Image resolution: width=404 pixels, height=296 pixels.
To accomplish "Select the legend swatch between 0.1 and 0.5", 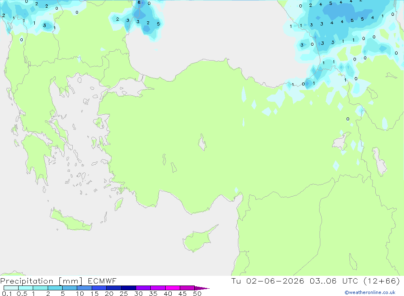I will (x=11, y=288).
